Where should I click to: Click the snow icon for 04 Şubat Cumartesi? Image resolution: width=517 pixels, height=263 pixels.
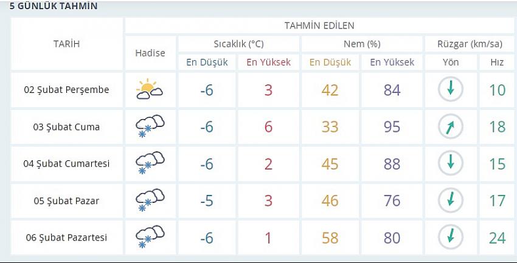pyautogui.click(x=150, y=163)
